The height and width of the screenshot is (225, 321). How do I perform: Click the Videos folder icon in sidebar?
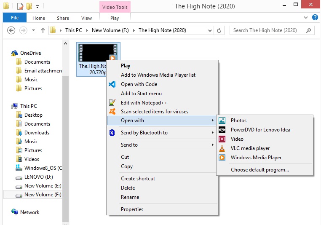[x=19, y=159]
